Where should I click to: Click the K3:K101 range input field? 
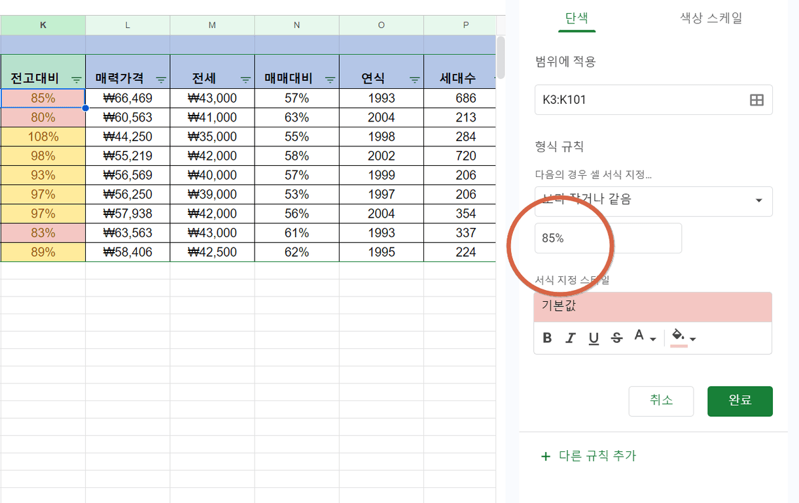tap(653, 100)
